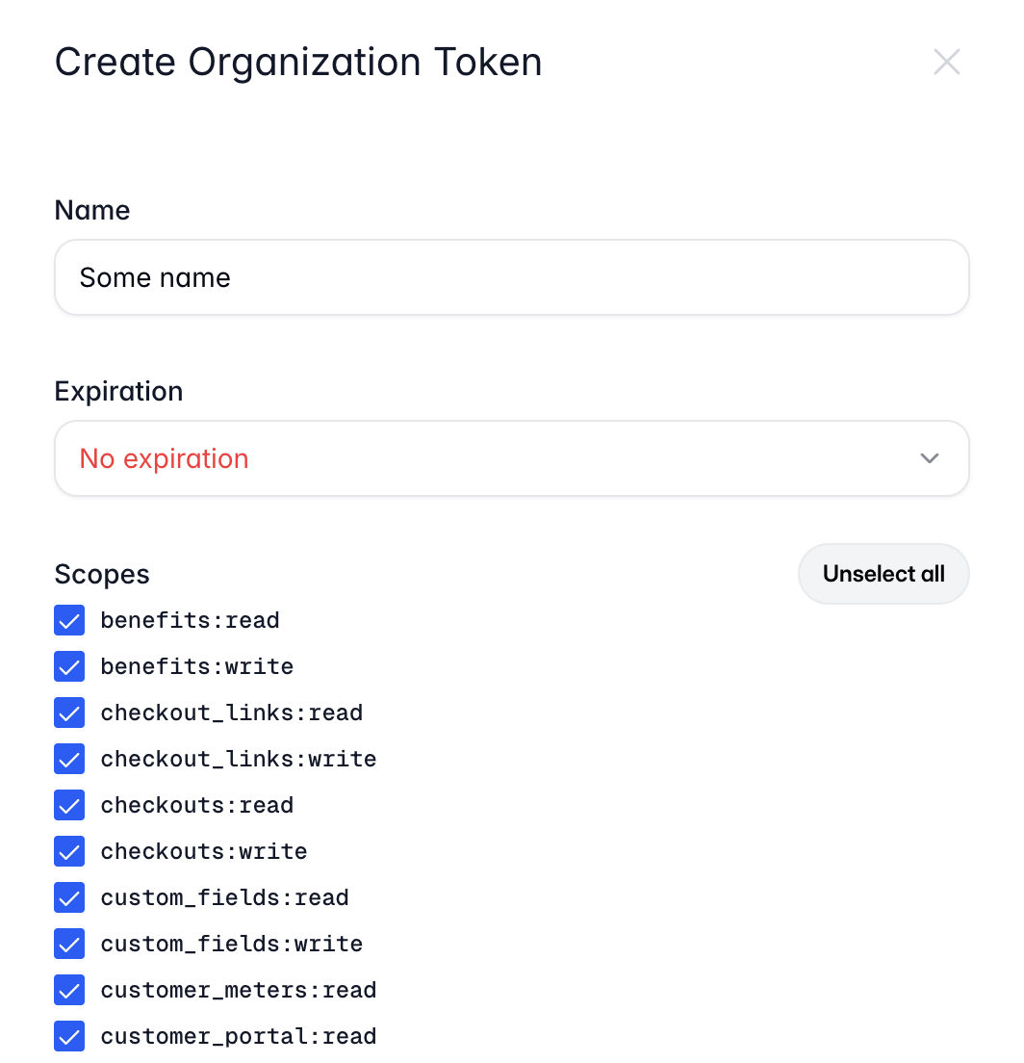This screenshot has height=1063, width=1024.
Task: Click the chevron on the No expiration selector
Action: click(x=930, y=458)
